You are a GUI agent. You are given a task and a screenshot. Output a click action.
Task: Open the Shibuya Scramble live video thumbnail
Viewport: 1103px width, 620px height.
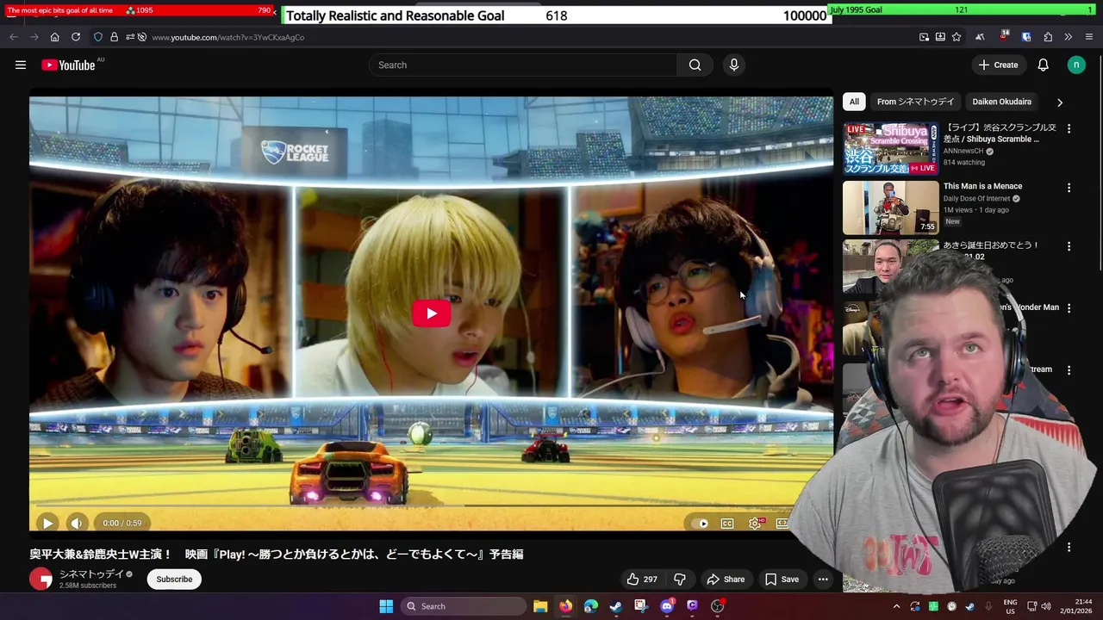point(890,149)
